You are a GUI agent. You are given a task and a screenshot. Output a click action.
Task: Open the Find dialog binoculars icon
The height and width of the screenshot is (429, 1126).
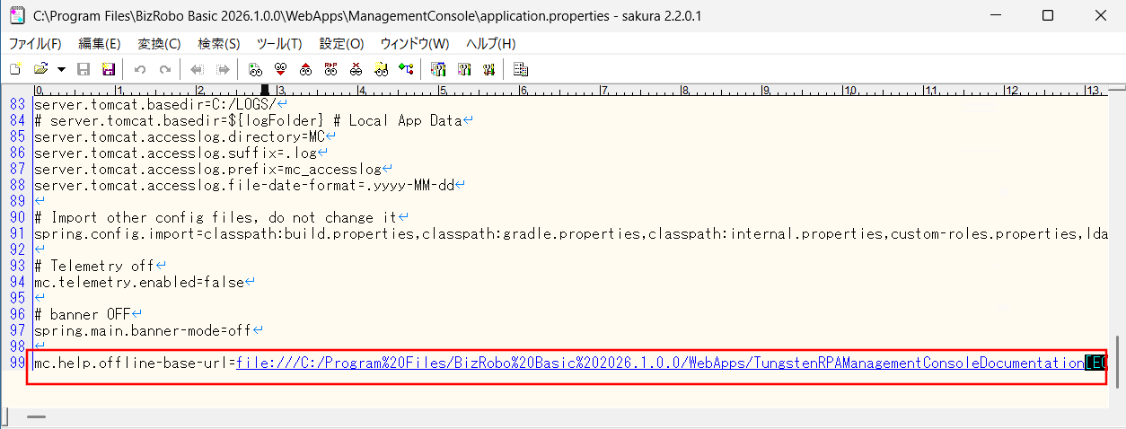coord(255,69)
